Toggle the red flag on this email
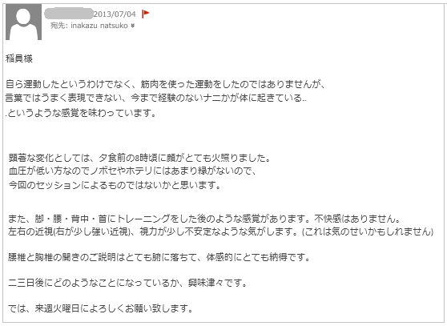This screenshot has width=447, height=326. point(145,14)
